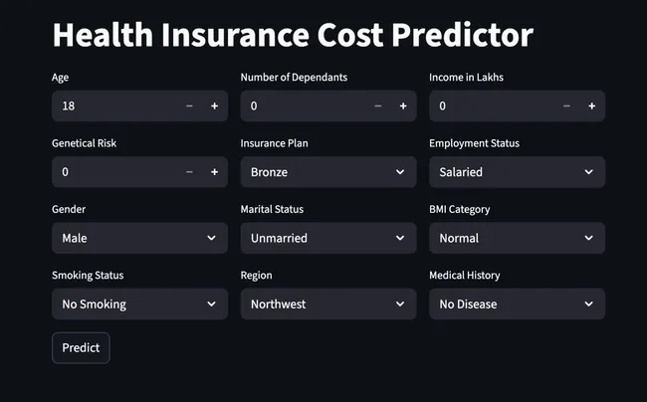
Task: Increase Genetical Risk using plus icon
Action: (x=215, y=172)
